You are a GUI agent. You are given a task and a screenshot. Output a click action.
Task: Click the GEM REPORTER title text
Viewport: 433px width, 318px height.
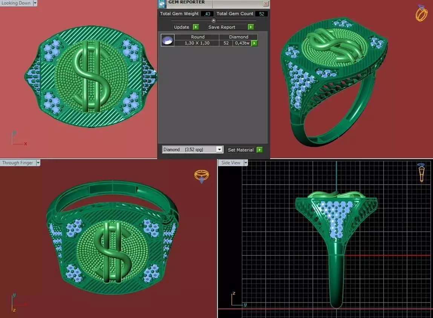[187, 2]
